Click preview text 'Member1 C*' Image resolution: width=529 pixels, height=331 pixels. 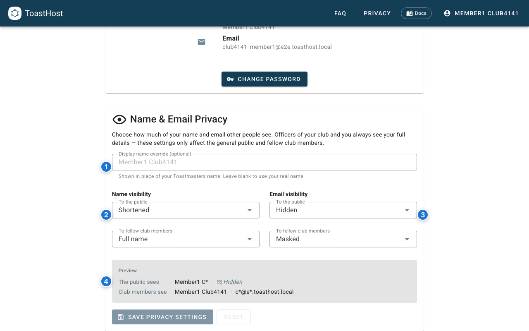[x=191, y=282]
